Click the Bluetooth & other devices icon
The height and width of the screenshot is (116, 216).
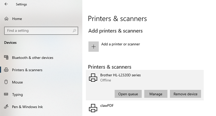point(6,57)
